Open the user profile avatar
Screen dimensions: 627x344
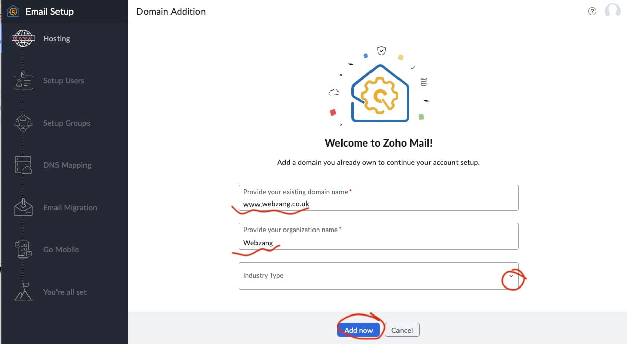click(x=612, y=11)
